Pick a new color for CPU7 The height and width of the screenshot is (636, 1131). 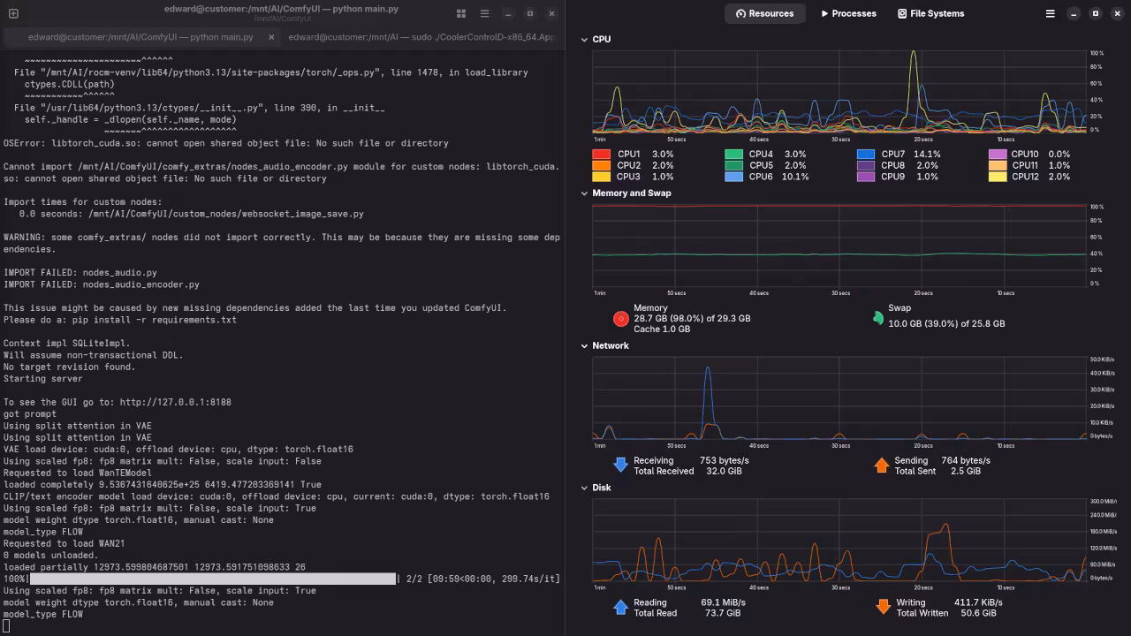865,155
